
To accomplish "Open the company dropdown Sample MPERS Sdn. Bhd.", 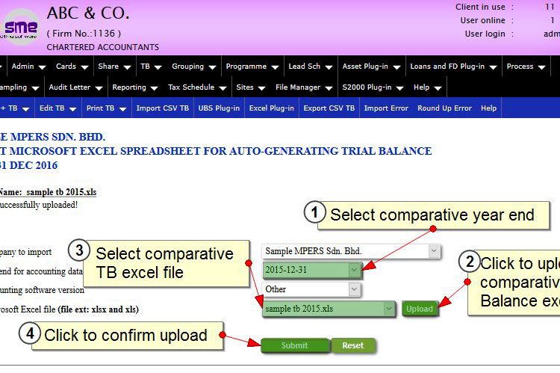I will (x=351, y=251).
